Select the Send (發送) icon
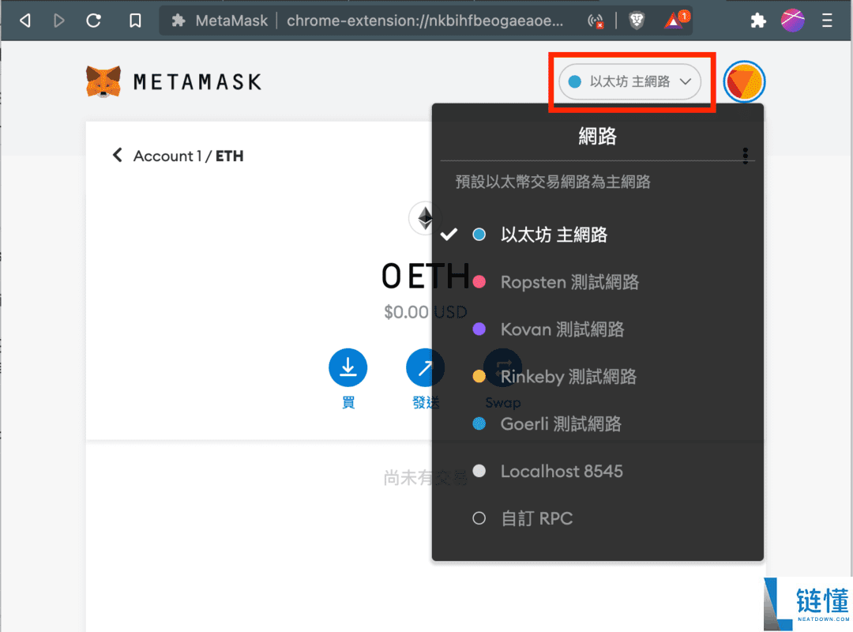The height and width of the screenshot is (632, 853). coord(425,367)
